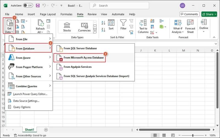Switch to the Help tab
The image size is (220, 138).
pos(132,14)
